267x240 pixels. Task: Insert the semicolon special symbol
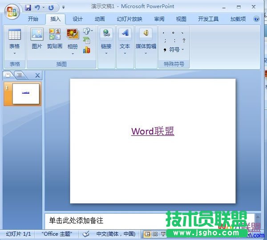[165, 41]
